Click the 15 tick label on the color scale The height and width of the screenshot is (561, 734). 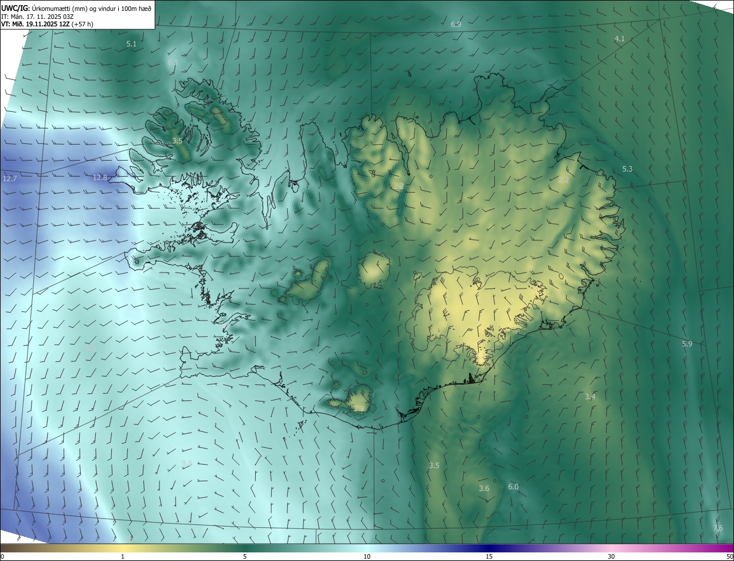(489, 556)
